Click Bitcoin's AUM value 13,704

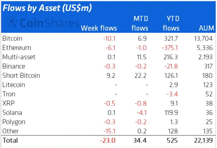coord(203,39)
